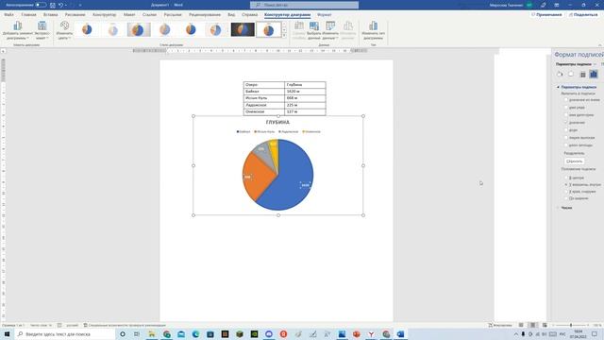Click the Word search box in title bar

(304, 5)
